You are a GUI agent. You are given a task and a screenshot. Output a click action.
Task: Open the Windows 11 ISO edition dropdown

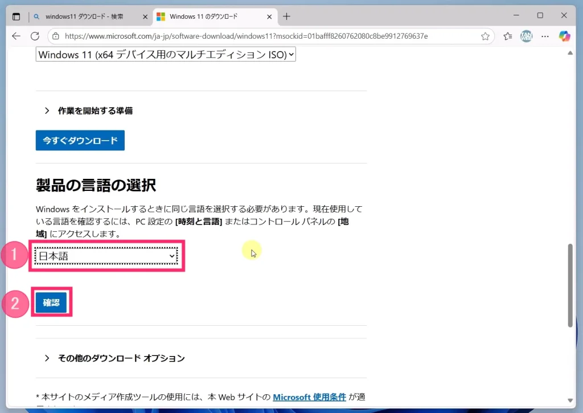point(166,55)
